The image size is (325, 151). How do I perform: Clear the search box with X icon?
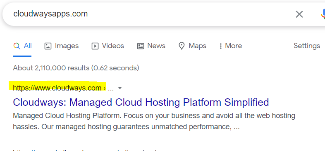(299, 14)
